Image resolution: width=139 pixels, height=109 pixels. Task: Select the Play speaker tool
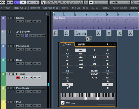coord(77,2)
